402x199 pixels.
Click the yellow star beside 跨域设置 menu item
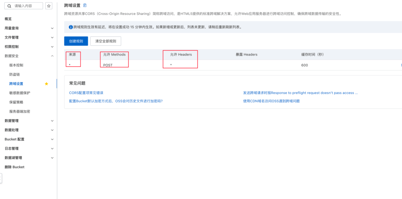pyautogui.click(x=47, y=84)
